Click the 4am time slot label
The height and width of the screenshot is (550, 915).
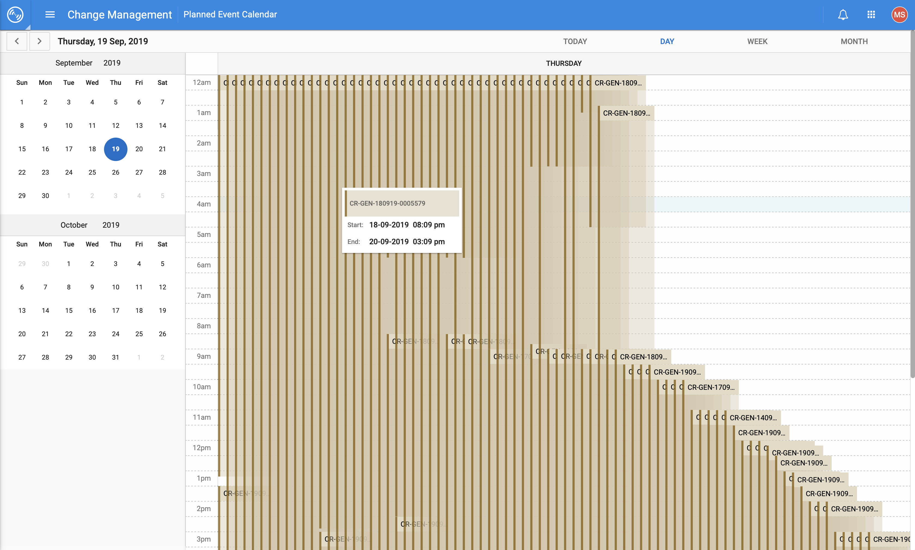point(204,204)
